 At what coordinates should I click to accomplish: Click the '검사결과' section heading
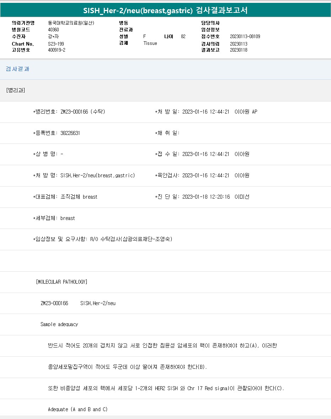(x=18, y=69)
